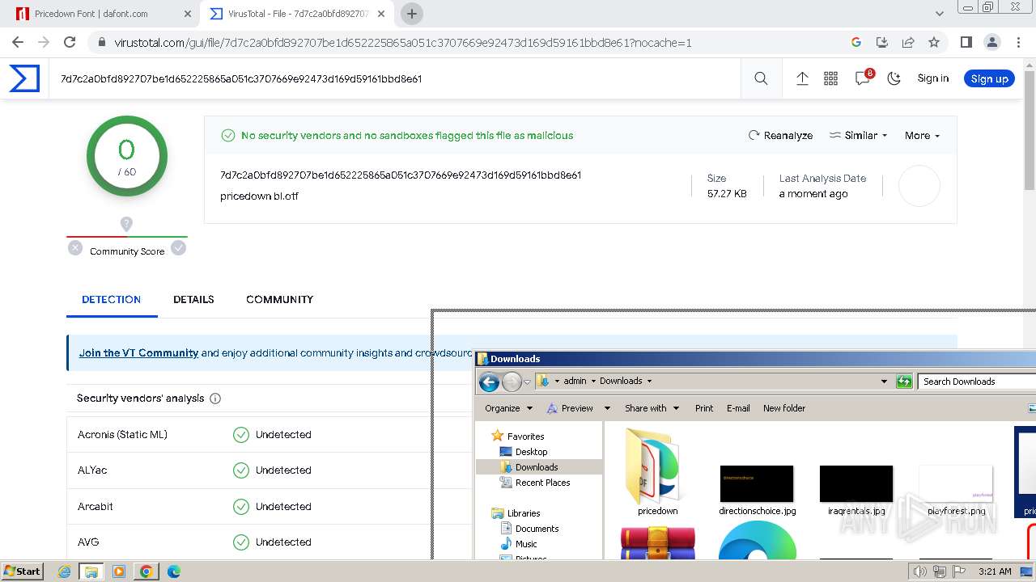Click the upload file icon
The height and width of the screenshot is (582, 1036).
[x=802, y=78]
